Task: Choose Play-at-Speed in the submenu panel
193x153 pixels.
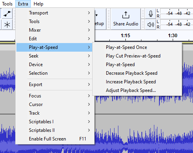Action: pyautogui.click(x=137, y=65)
